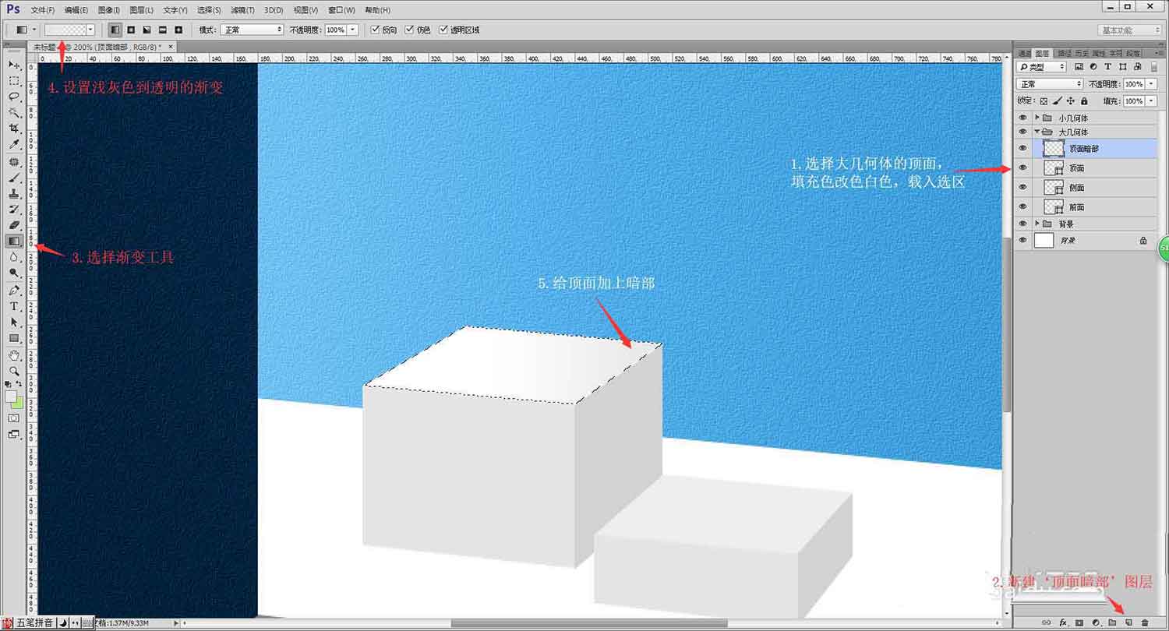Create a new layer with the new-layer icon
1169x631 pixels.
click(1128, 622)
